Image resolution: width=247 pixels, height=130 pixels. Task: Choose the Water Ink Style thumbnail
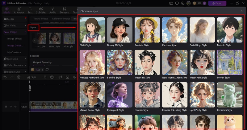click(147, 63)
